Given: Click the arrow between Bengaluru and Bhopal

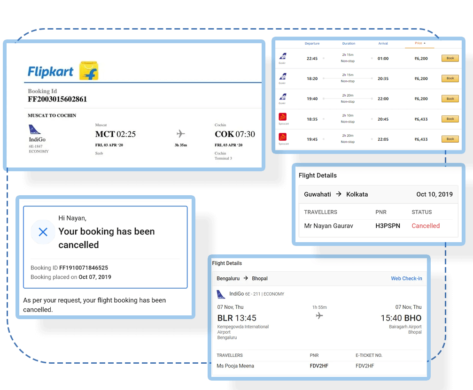Looking at the screenshot, I should point(246,278).
